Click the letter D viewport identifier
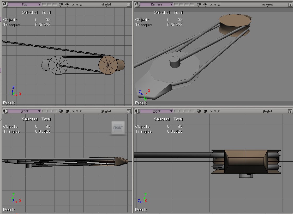 point(137,111)
